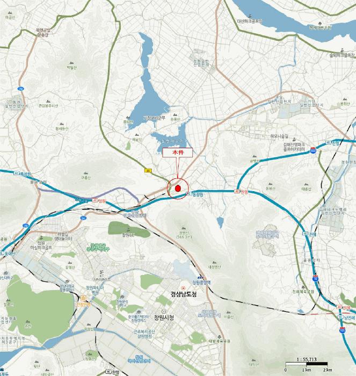Click the 창원CC golf course icon
Viewport: 356px width, 376px height.
[x=128, y=229]
